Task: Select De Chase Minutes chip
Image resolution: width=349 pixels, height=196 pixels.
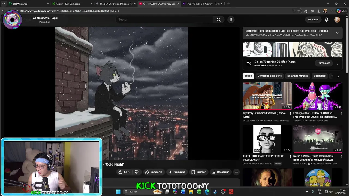Action: [297, 76]
